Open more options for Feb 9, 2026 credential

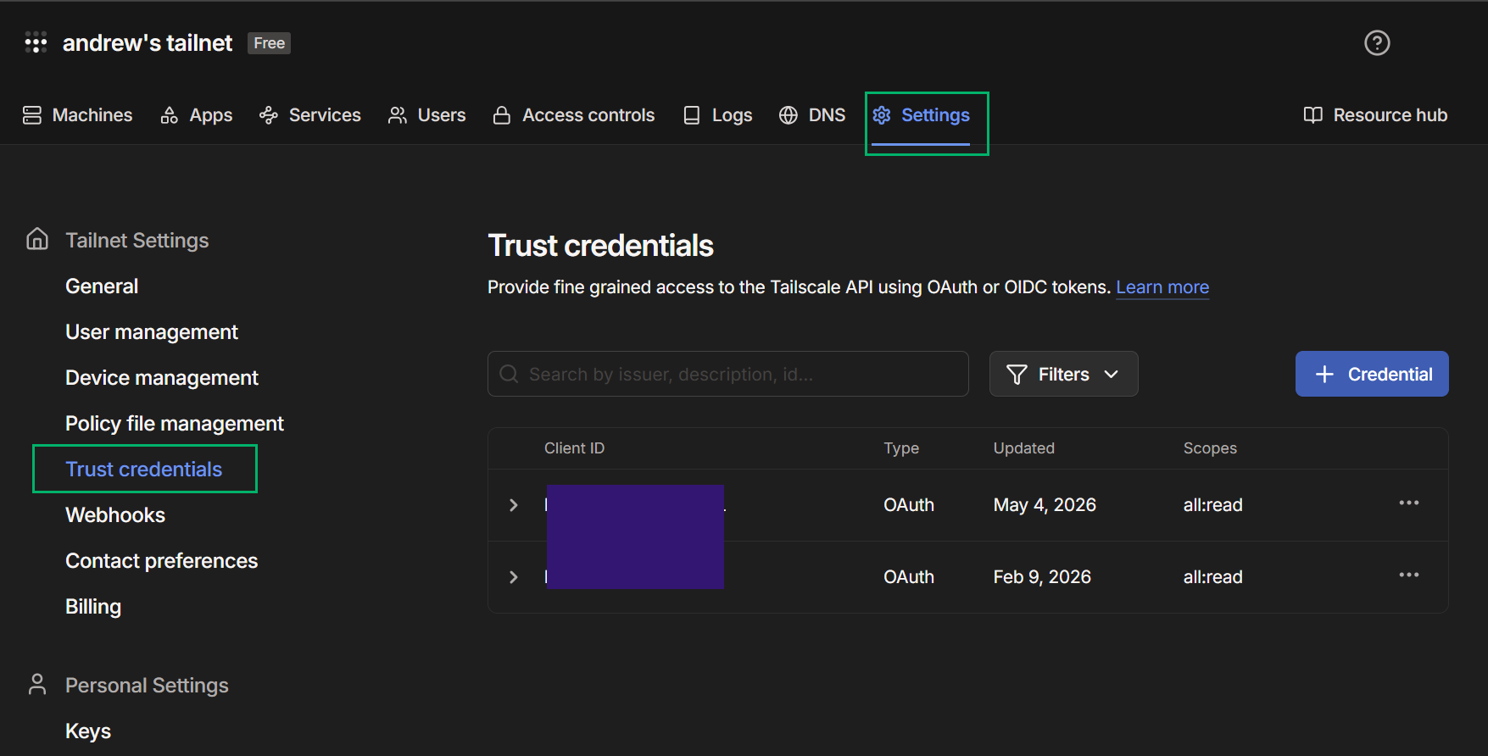1409,575
